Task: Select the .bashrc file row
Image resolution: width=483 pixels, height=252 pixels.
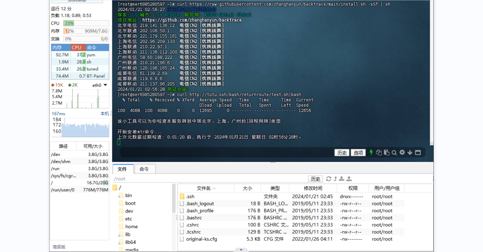Action: point(291,218)
